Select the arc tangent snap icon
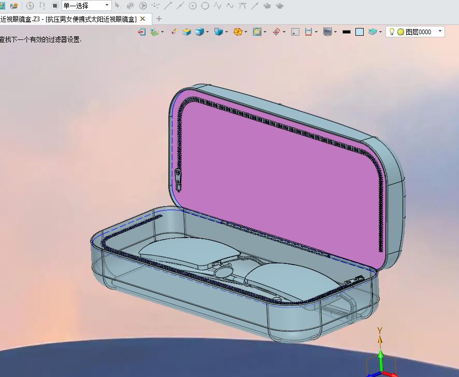459x377 pixels. point(242,6)
